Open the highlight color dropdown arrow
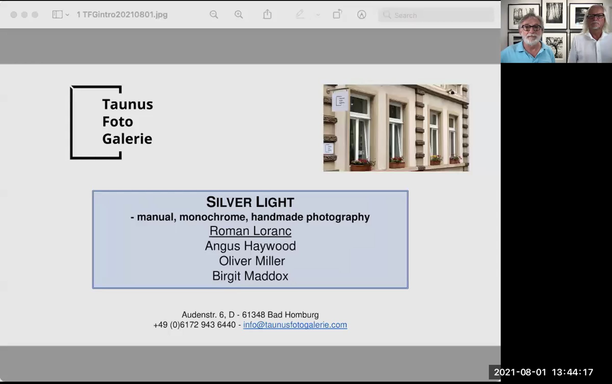Viewport: 612px width, 384px height. click(318, 15)
